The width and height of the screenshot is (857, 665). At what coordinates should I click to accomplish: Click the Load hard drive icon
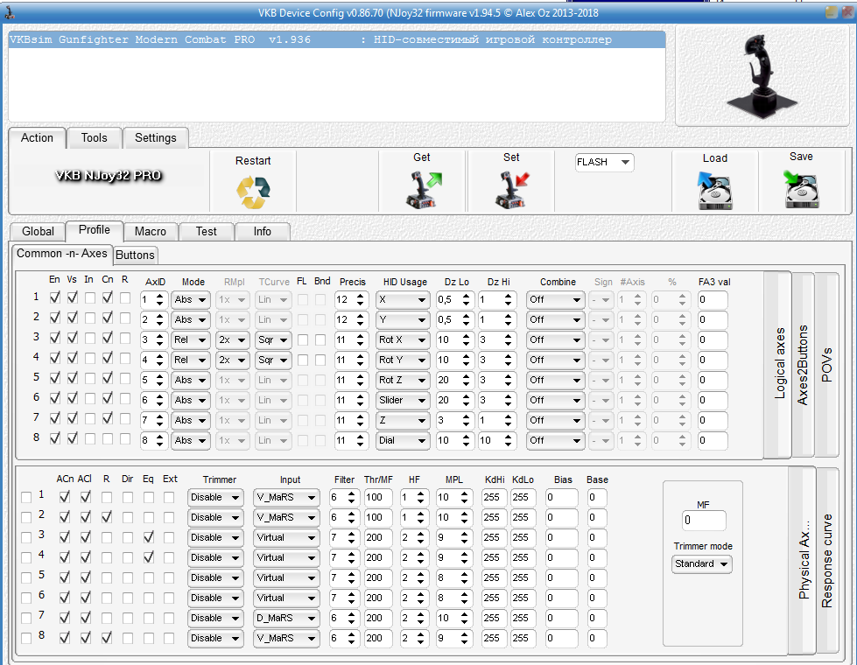pos(714,190)
